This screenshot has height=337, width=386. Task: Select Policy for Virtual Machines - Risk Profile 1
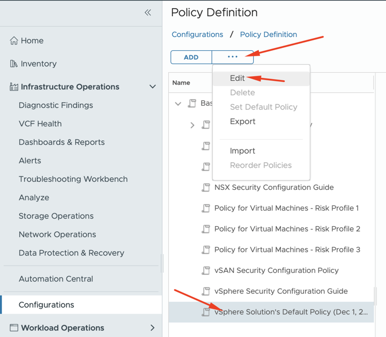pyautogui.click(x=287, y=208)
